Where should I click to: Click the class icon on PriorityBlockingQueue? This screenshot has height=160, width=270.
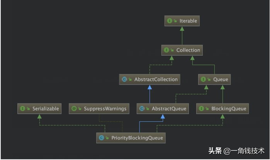click(102, 138)
